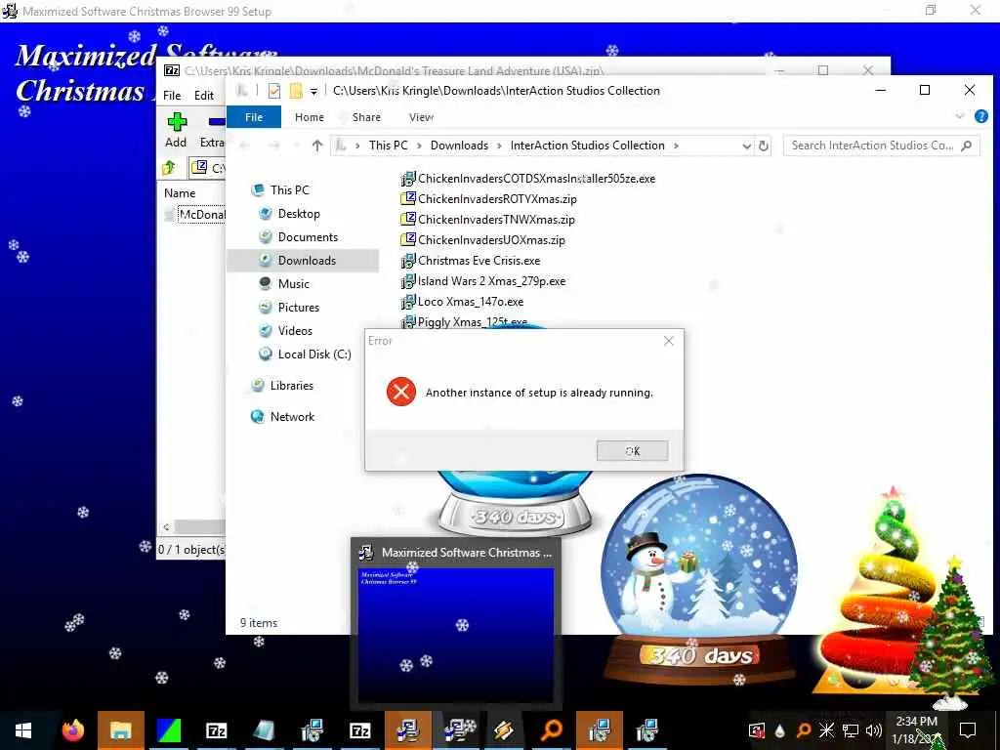
Task: Expand chevron after InterAction Studios Collection breadcrumb
Action: [676, 146]
